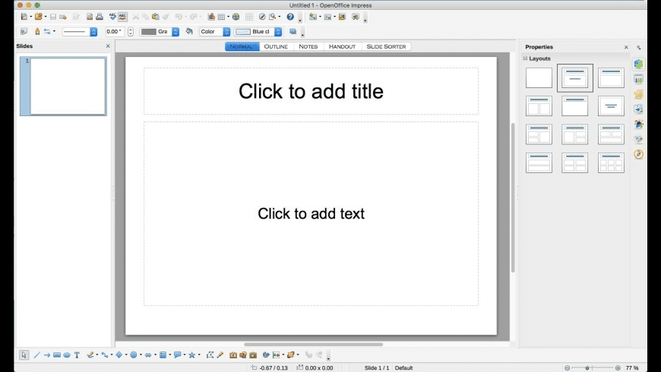Click the Insert table grid icon

(221, 17)
